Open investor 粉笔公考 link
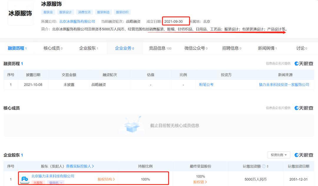Image resolution: width=318 pixels, height=186 pixels. coord(206,84)
